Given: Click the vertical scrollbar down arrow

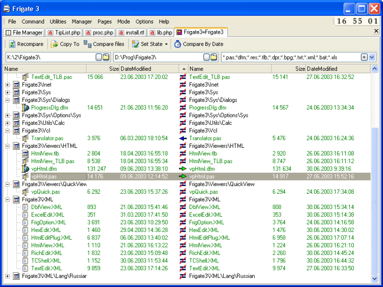Looking at the screenshot, I should (374, 278).
